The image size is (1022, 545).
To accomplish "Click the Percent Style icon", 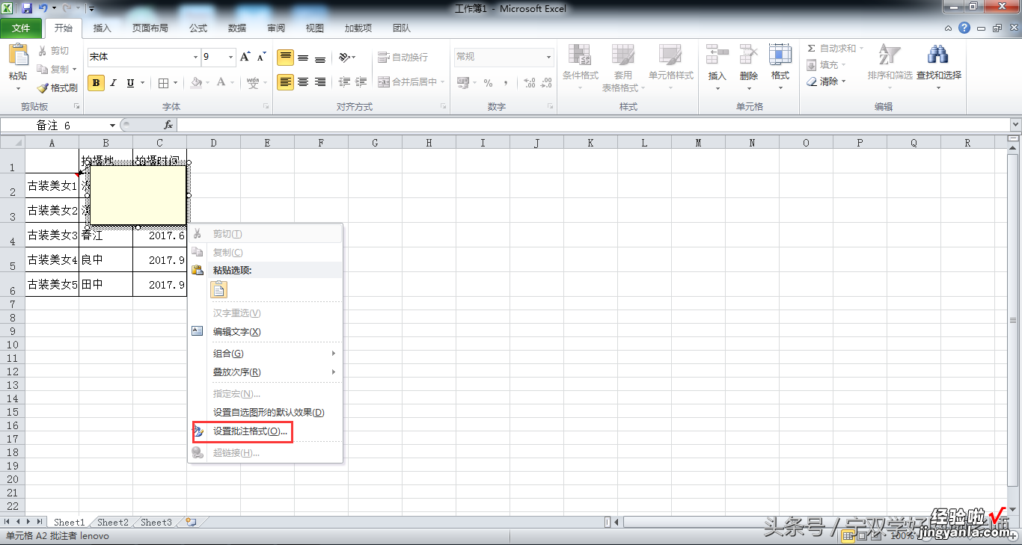I will point(488,83).
